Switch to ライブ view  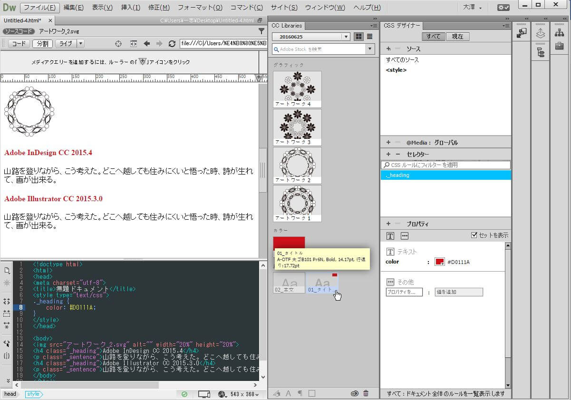pyautogui.click(x=65, y=44)
